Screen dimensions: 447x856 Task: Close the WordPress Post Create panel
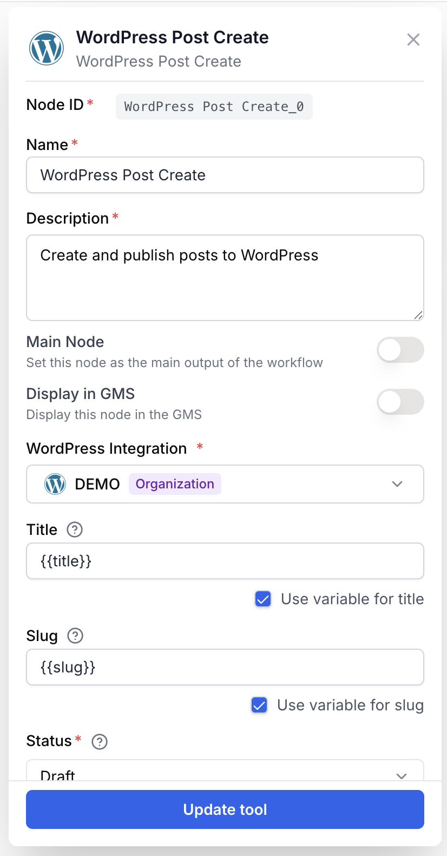pos(413,40)
